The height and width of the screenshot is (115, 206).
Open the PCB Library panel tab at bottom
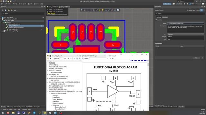click(10, 107)
